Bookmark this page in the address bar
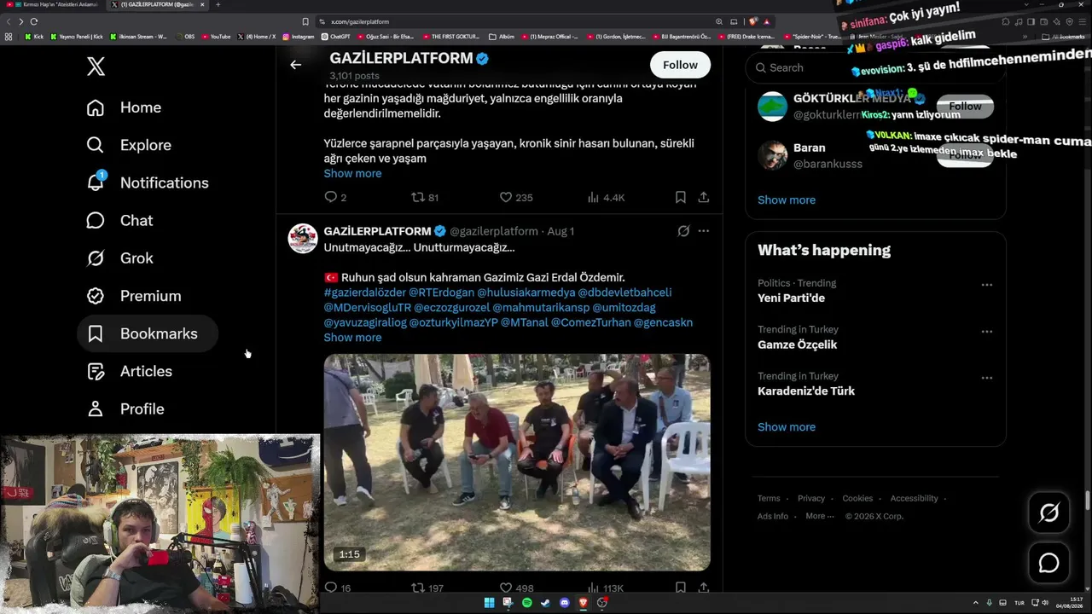Image resolution: width=1092 pixels, height=614 pixels. tap(305, 21)
